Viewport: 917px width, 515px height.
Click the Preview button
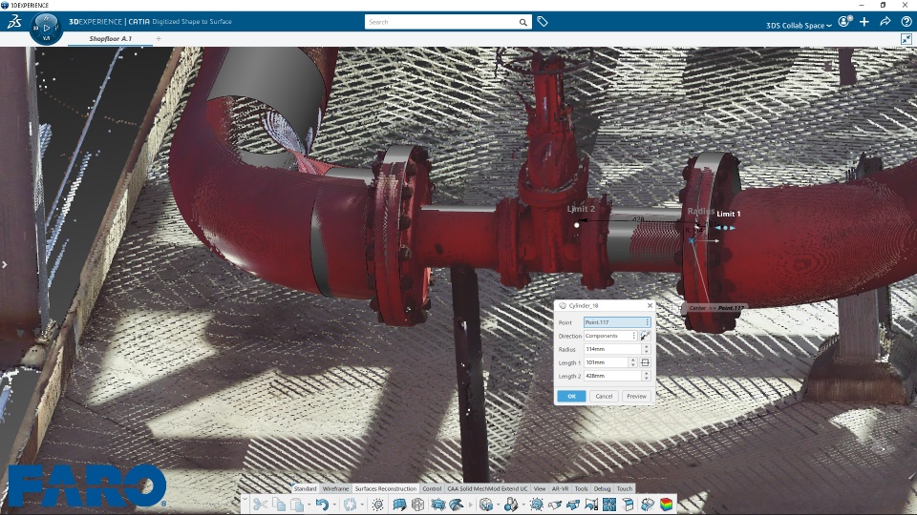pyautogui.click(x=636, y=396)
